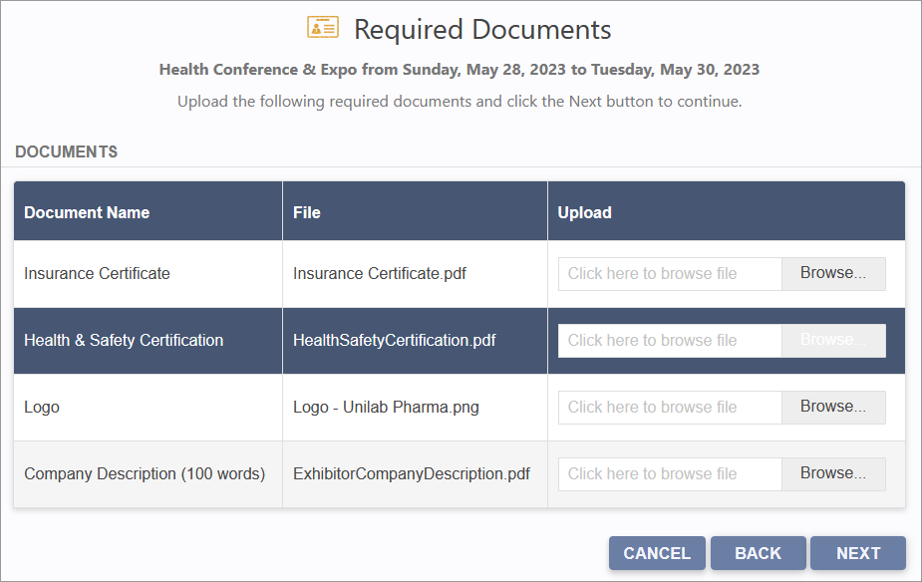
Task: Click the Logo - Unilab Pharma.png file name
Action: [387, 407]
